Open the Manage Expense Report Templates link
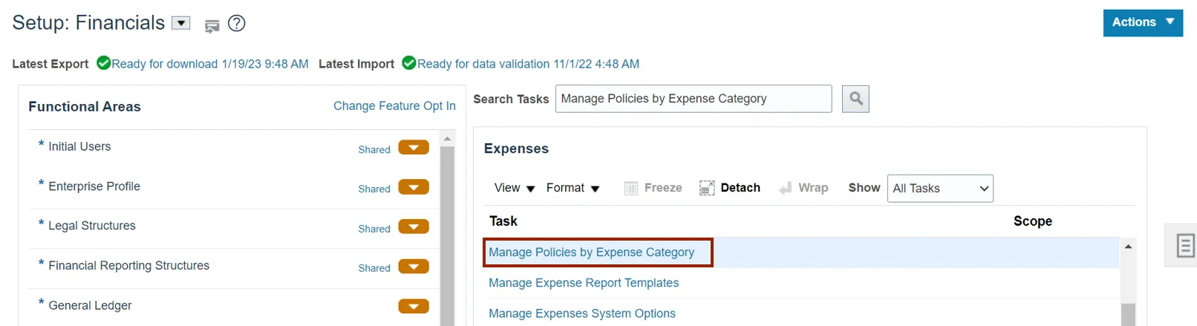 [584, 283]
